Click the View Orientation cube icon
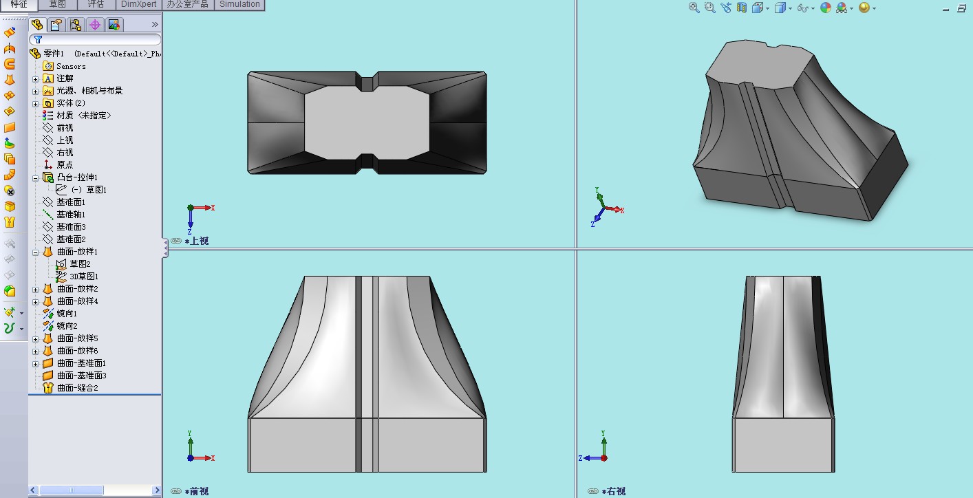 [758, 8]
